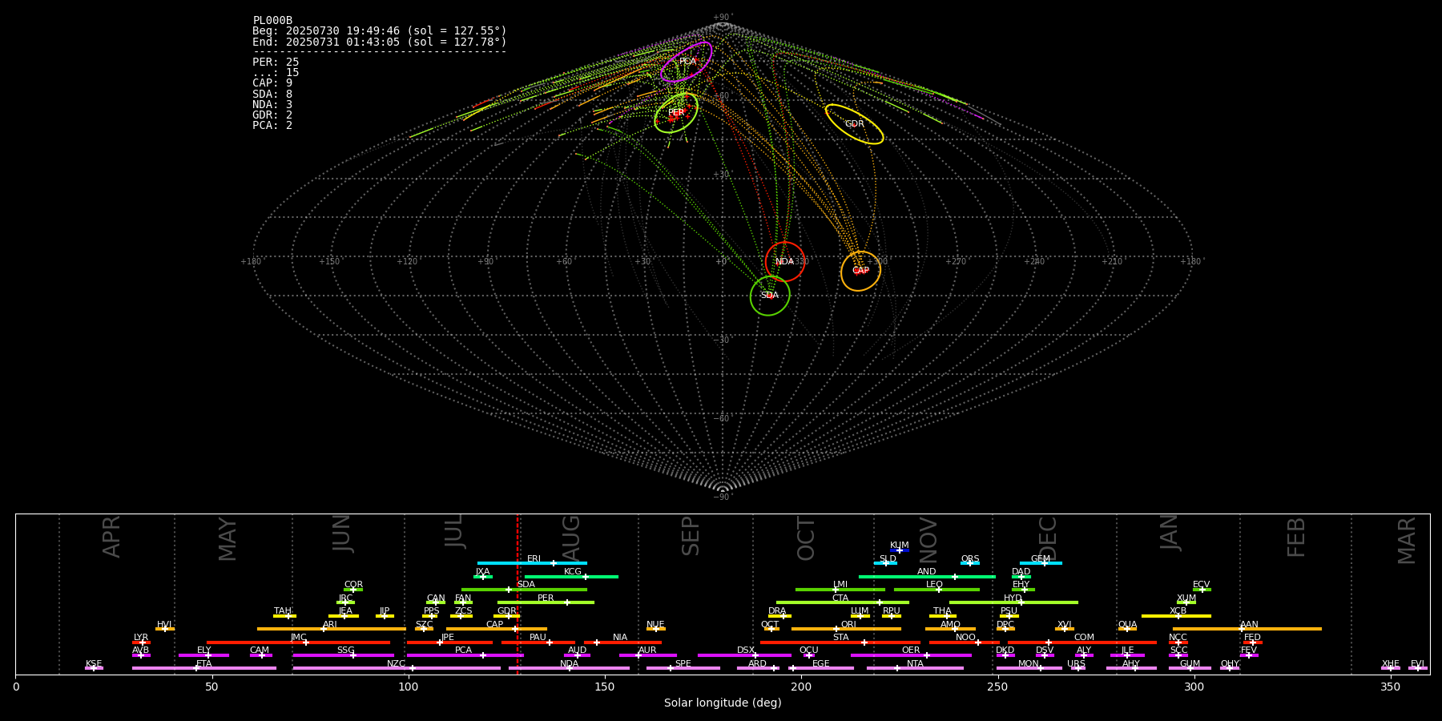Click the PL000B station title text

tap(272, 21)
